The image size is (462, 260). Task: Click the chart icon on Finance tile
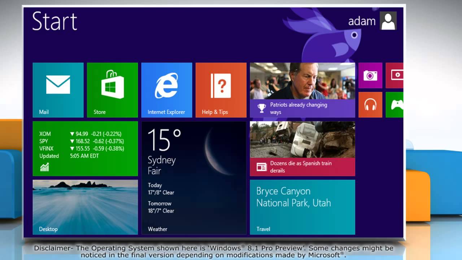[x=44, y=167]
